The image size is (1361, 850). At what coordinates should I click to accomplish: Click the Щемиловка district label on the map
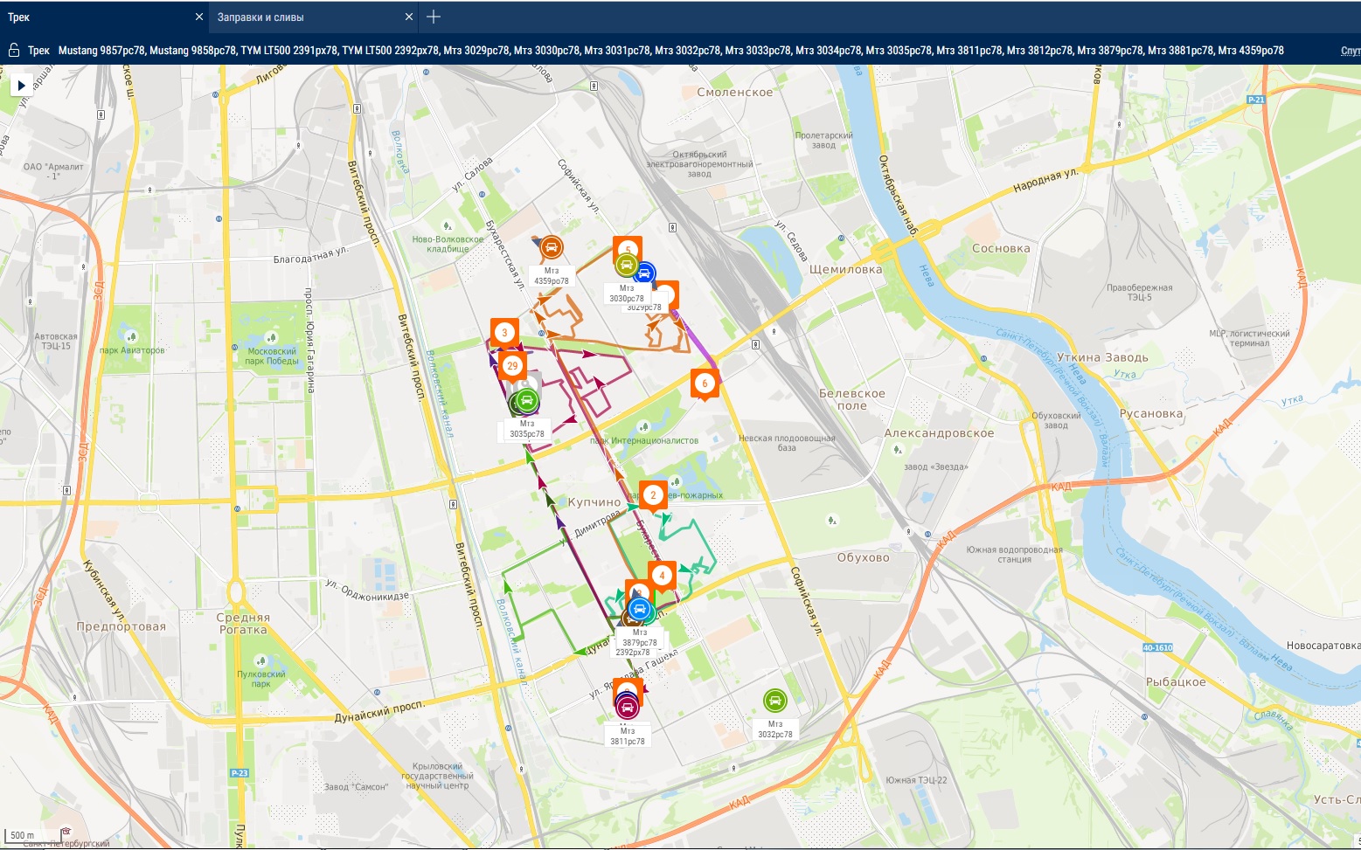pyautogui.click(x=845, y=270)
